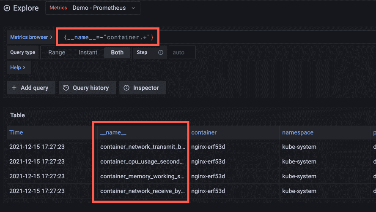Click the container_cpu_usage_second... cell

[142, 161]
